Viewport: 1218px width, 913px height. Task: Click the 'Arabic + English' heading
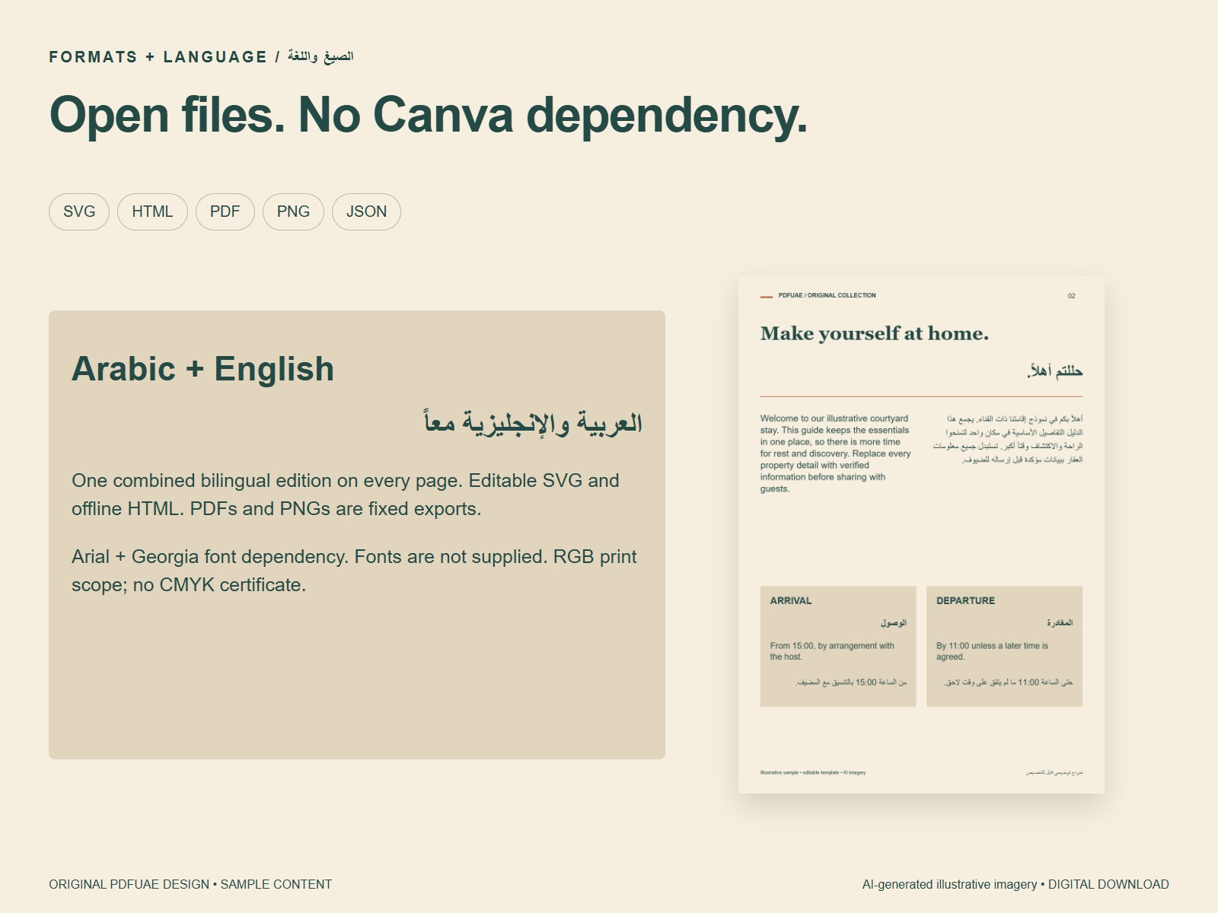point(203,369)
